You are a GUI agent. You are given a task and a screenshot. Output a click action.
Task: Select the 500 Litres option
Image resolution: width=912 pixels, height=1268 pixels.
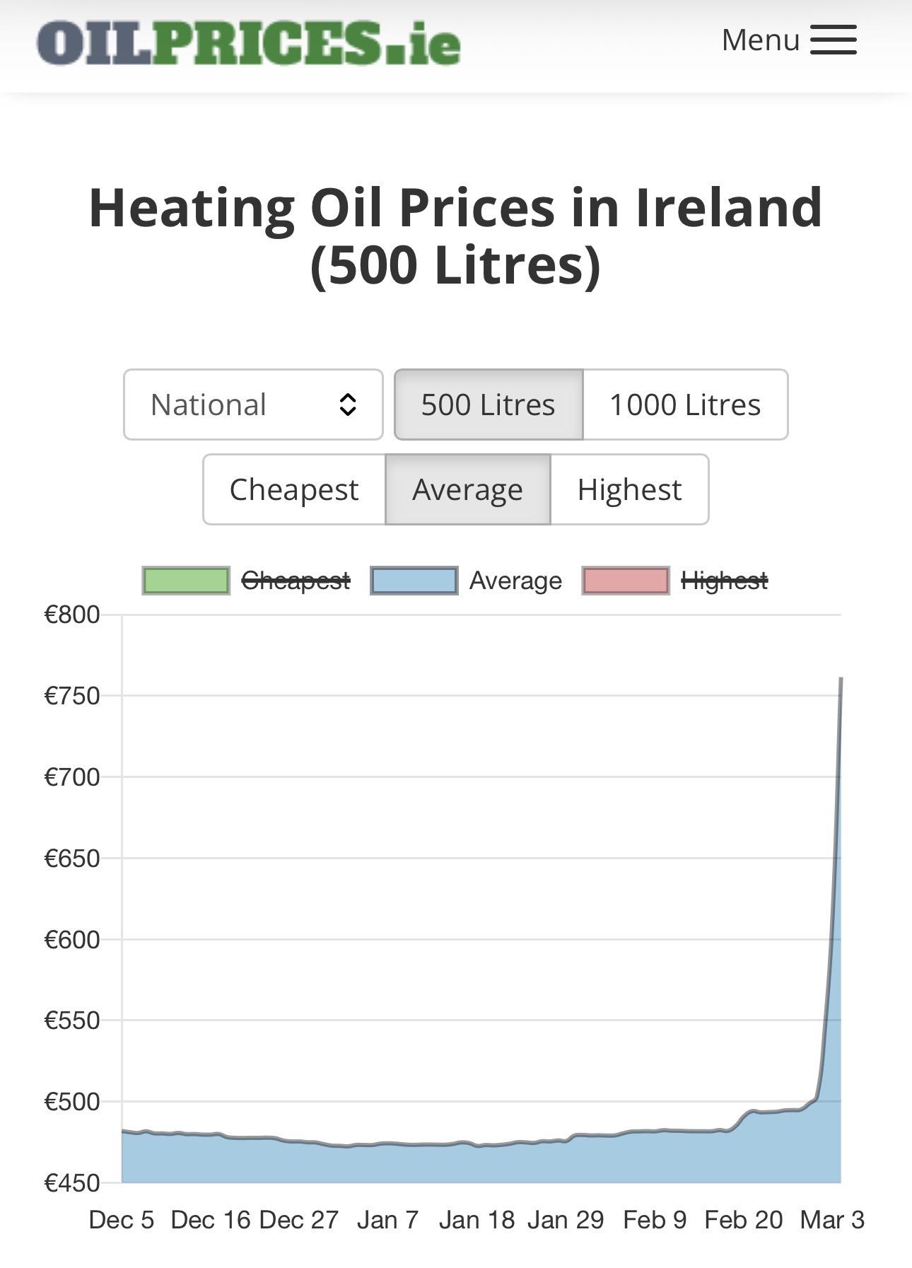point(489,405)
